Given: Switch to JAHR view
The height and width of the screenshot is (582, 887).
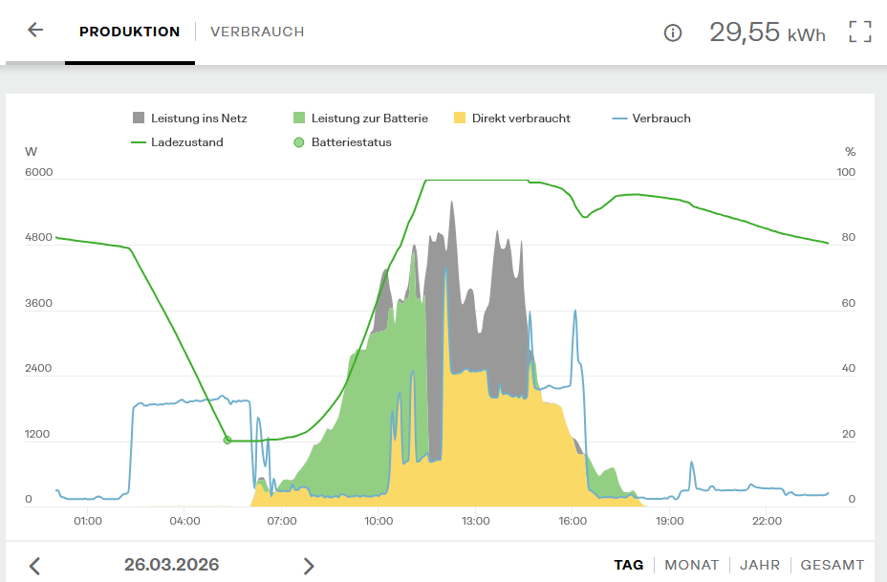Looking at the screenshot, I should pos(760,565).
